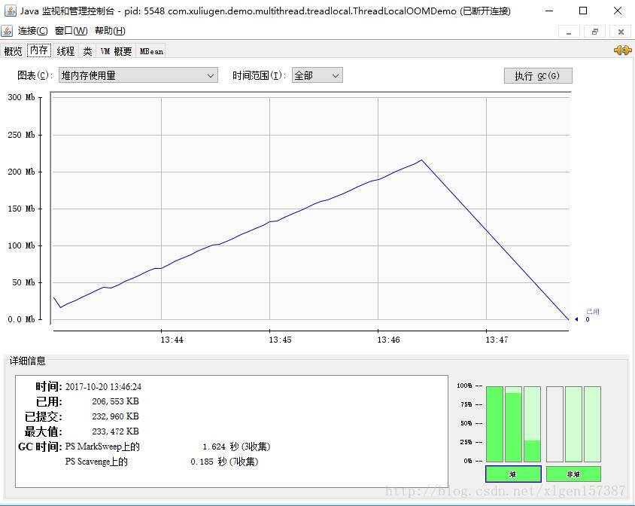
Task: Open the 图表 chart type dropdown
Action: 138,75
